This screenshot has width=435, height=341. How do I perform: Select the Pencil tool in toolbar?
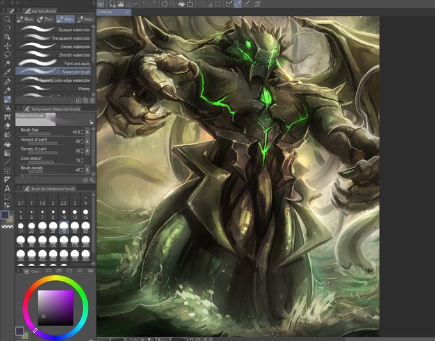(x=7, y=90)
